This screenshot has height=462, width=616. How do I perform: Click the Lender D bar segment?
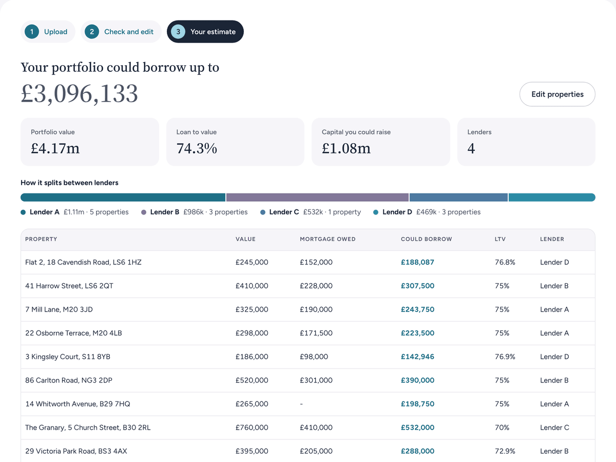tap(552, 197)
